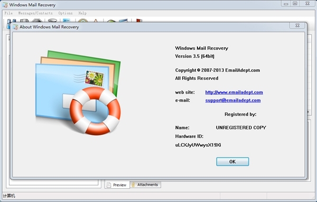
Task: Open the http://www.emailadept.com website link
Action: point(234,93)
